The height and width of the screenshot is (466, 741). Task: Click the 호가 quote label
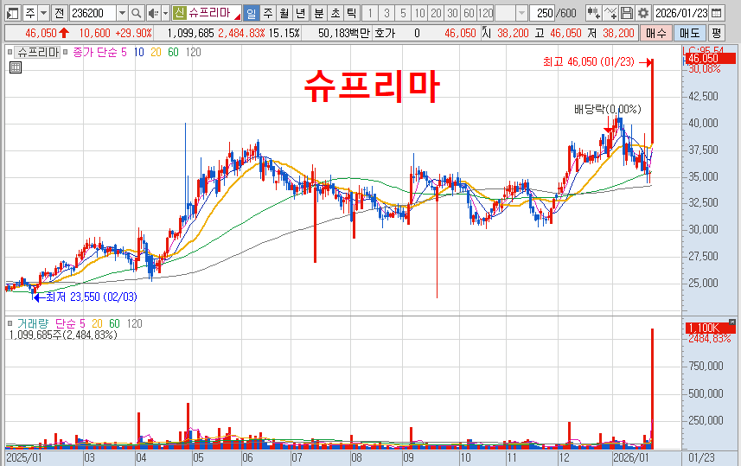click(x=385, y=33)
